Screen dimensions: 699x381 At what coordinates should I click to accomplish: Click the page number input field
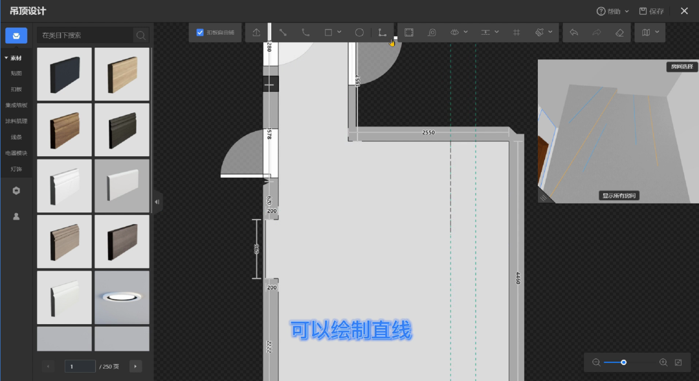tap(80, 366)
